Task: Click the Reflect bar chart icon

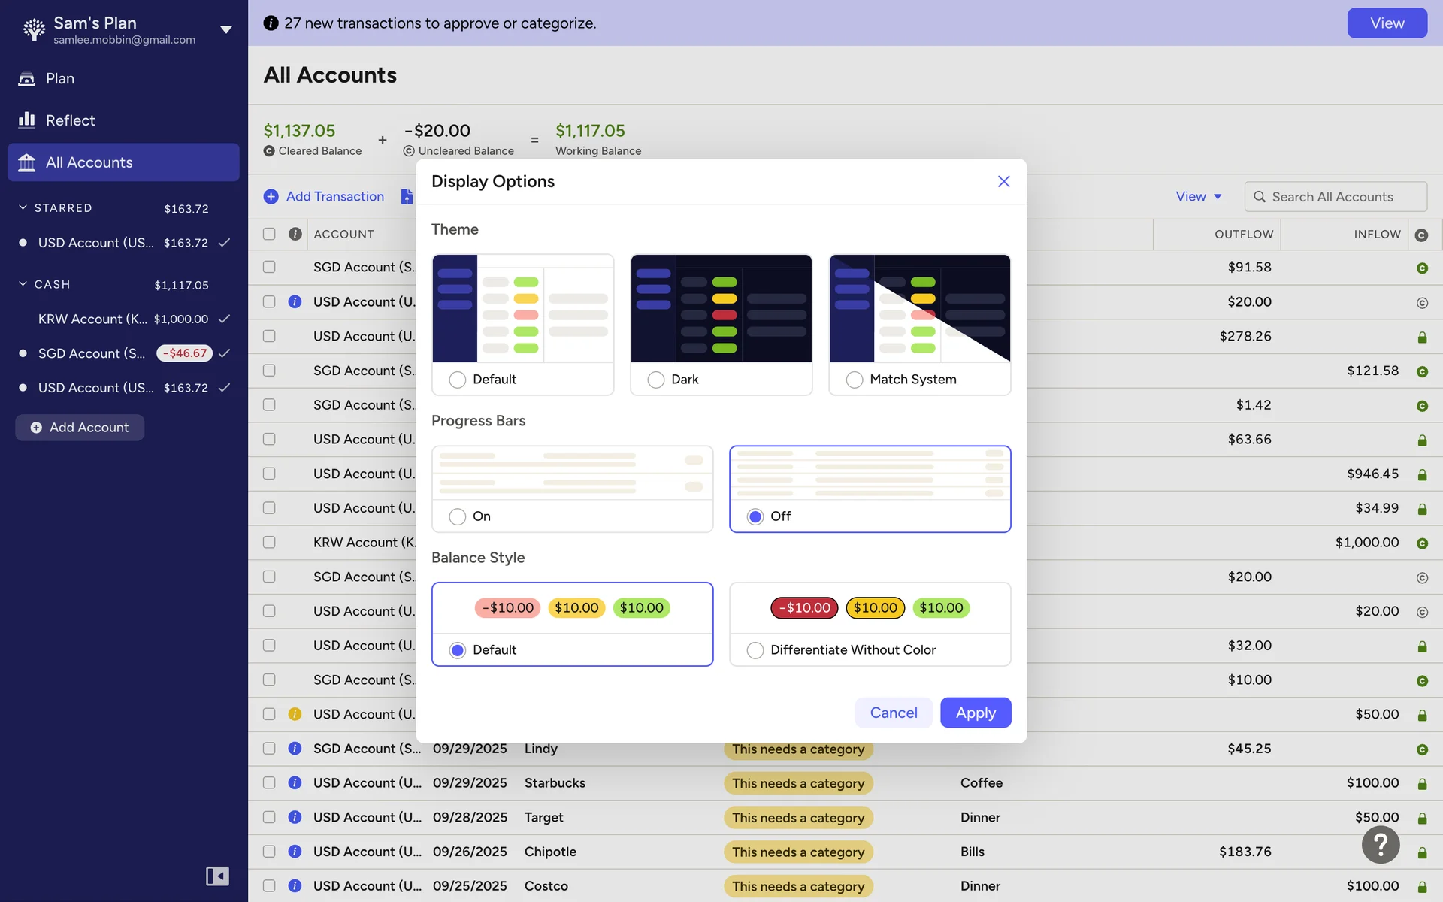Action: 27,120
